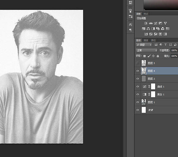Click the 背景 layer thumbnail
This screenshot has height=157, width=178.
[144, 110]
